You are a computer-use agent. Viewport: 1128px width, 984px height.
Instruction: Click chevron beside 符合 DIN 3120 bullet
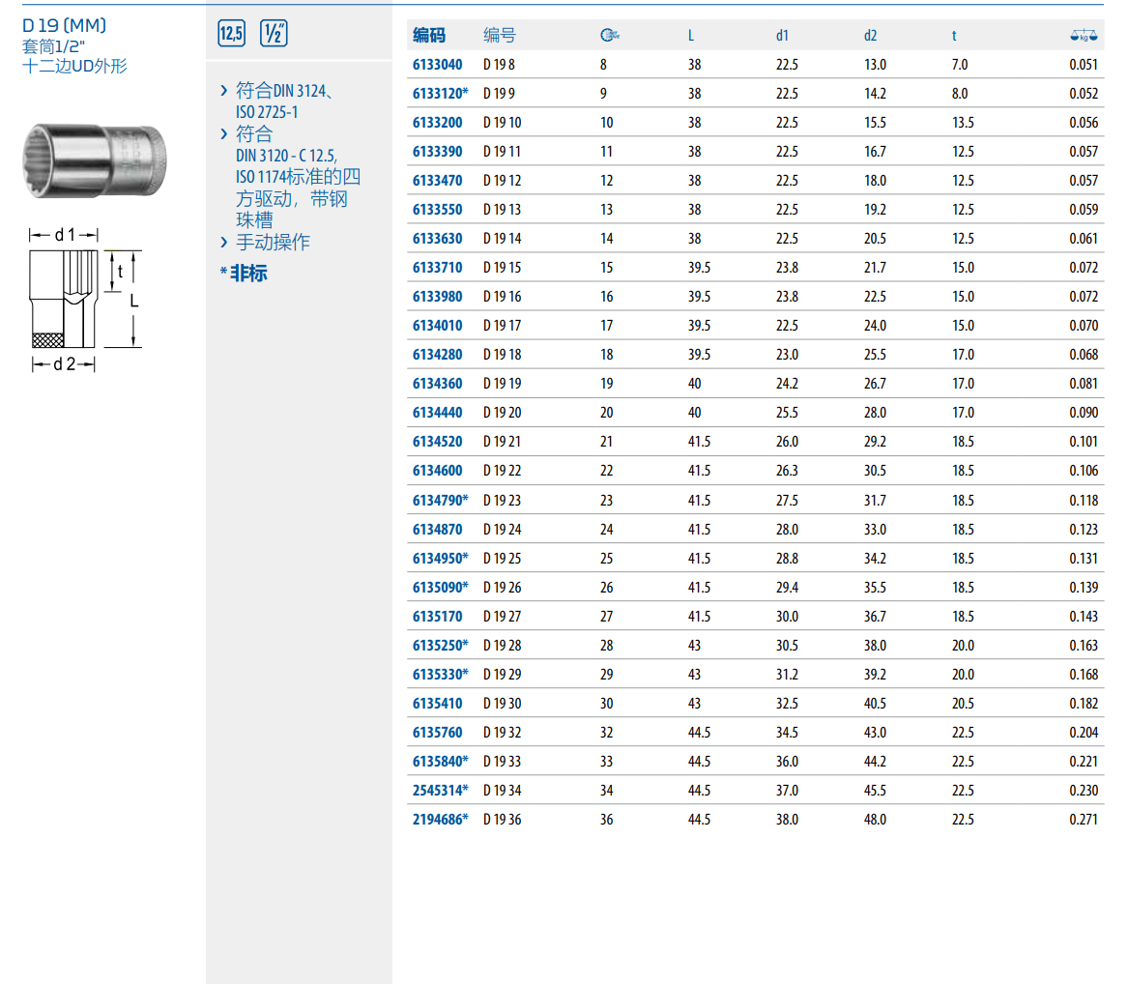(224, 134)
